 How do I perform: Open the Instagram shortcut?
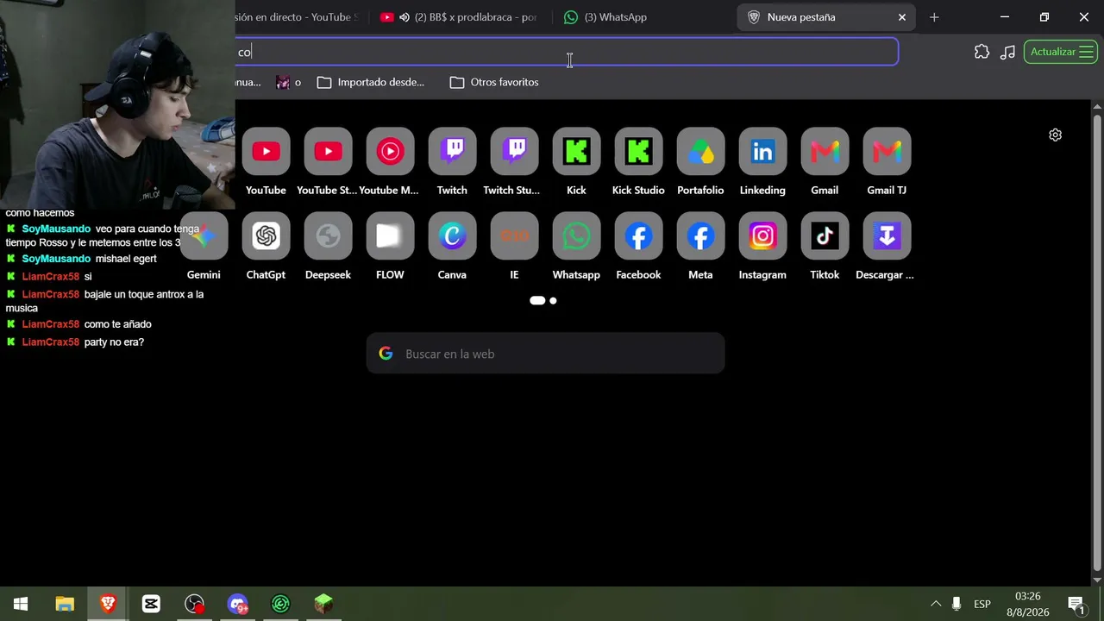(762, 236)
